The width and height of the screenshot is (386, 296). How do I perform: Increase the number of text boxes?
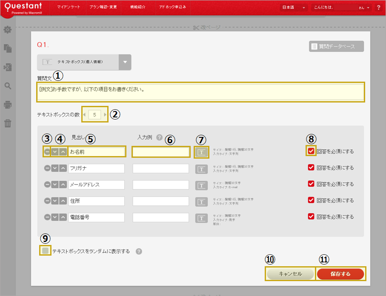(x=105, y=114)
